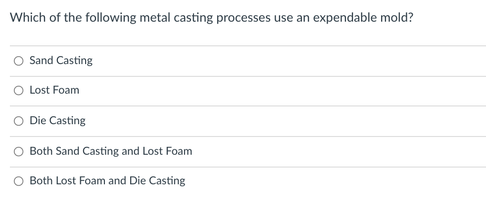Click the word "following" in the question
Image resolution: width=486 pixels, height=205 pixels.
tap(102, 17)
